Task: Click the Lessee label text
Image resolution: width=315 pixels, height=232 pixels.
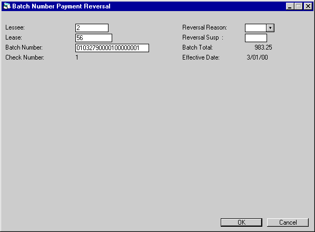Action: point(15,27)
